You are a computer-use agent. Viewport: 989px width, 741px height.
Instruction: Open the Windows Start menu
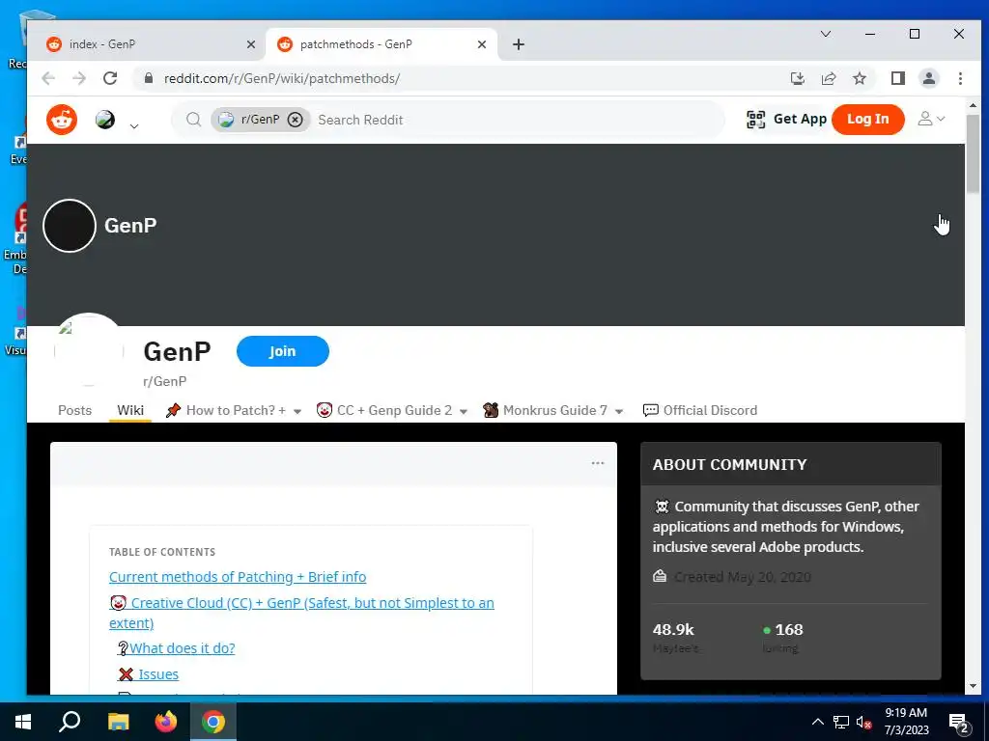23,722
